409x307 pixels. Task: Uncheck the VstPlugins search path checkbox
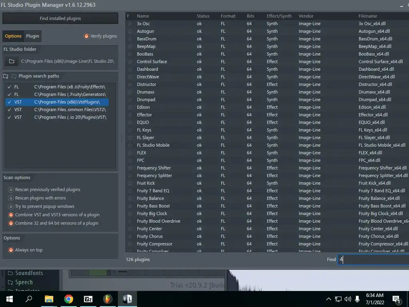coord(10,102)
